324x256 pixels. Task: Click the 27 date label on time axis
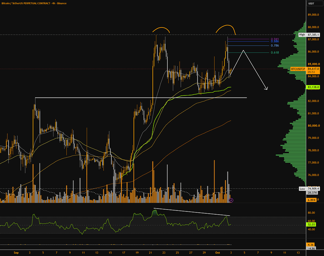tap(191, 253)
